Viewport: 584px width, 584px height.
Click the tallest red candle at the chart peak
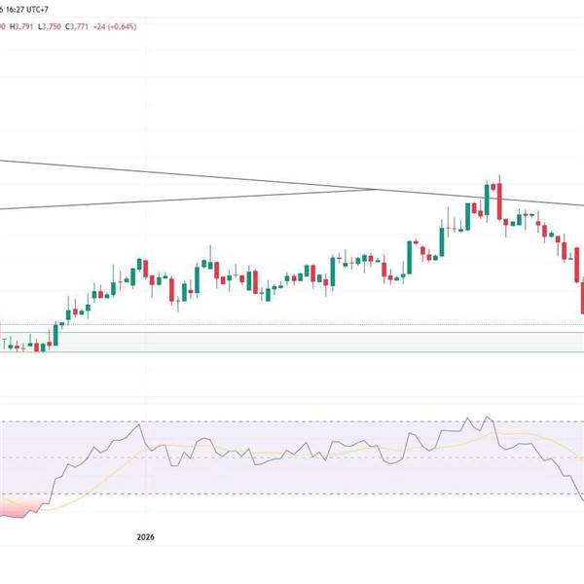(499, 201)
